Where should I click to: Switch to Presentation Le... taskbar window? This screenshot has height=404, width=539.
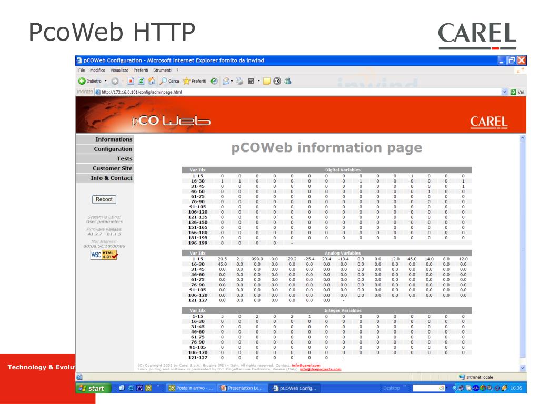click(x=242, y=388)
